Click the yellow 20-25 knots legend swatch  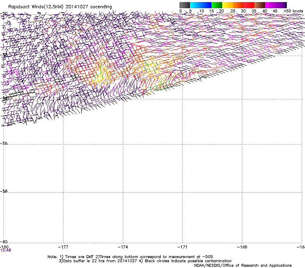coord(228,5)
